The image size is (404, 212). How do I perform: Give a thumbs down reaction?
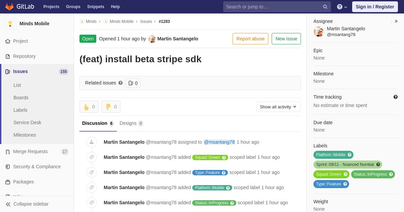click(111, 107)
